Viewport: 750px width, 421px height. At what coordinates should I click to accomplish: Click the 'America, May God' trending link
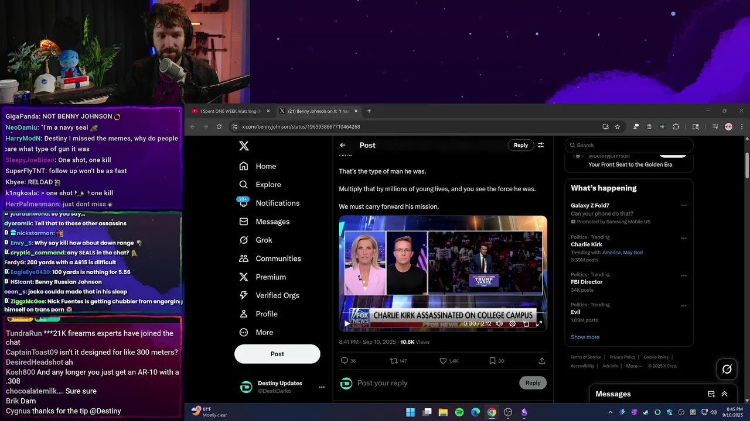(x=622, y=253)
